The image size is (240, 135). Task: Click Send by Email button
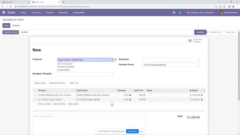(10, 32)
